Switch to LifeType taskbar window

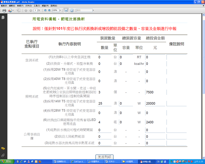[78, 162]
